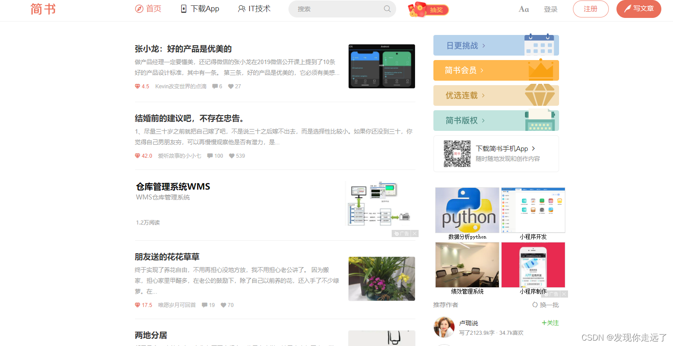Click the 注册 button

(591, 9)
